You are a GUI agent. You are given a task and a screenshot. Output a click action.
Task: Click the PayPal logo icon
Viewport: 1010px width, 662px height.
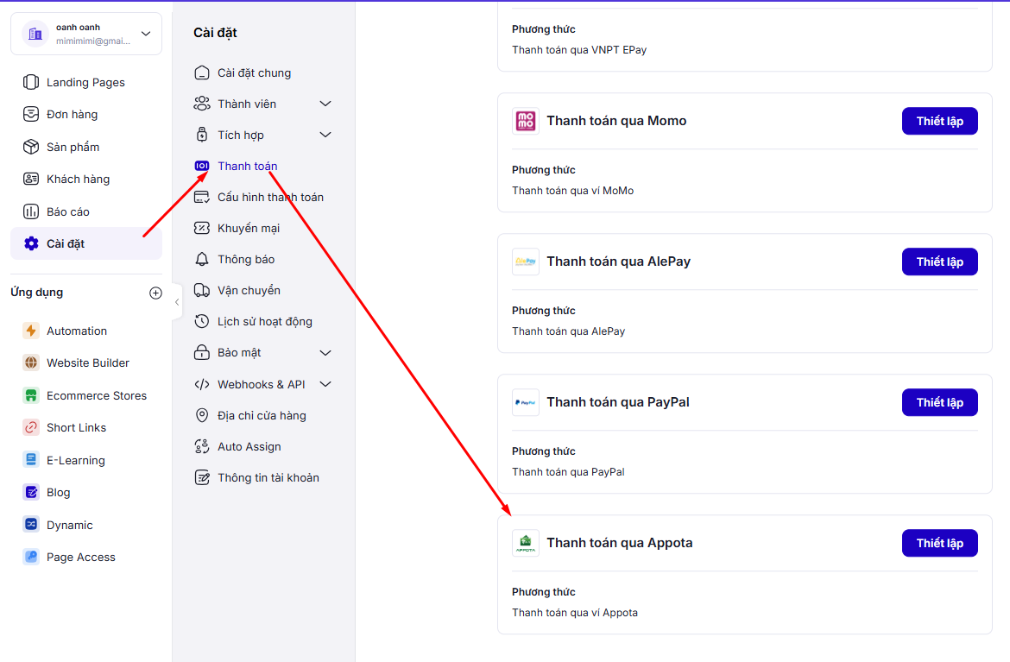525,402
